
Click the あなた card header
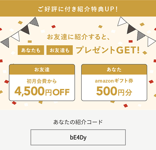tap(114, 70)
